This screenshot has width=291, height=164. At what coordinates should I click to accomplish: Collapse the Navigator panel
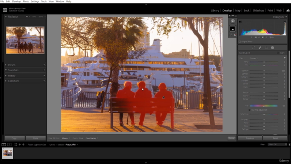coord(6,16)
